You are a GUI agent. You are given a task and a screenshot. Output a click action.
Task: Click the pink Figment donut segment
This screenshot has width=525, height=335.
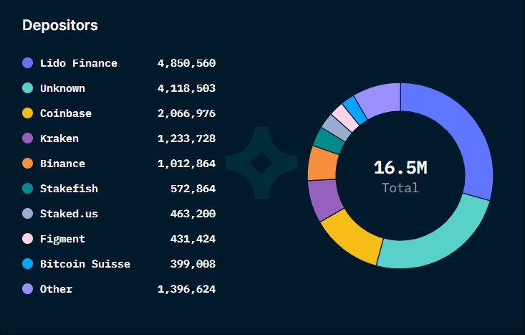pos(346,118)
